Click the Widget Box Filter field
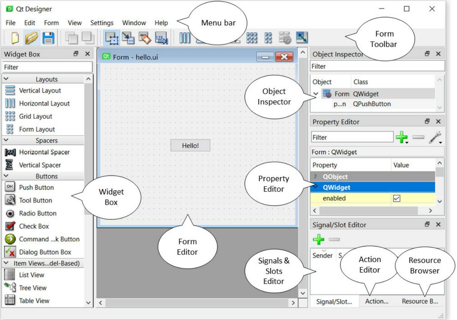This screenshot has width=457, height=320. click(47, 67)
